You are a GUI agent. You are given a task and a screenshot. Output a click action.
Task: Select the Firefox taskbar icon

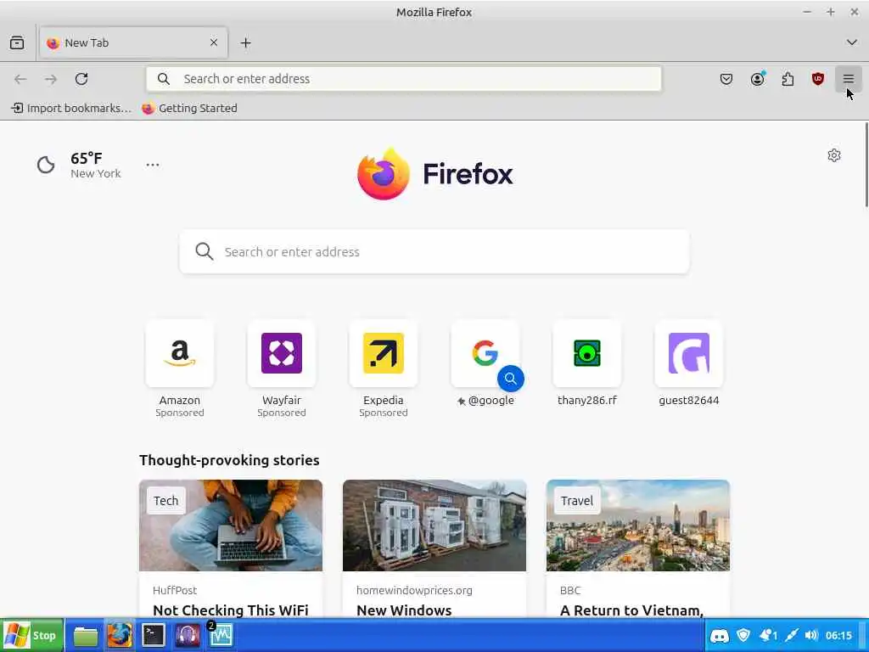click(119, 635)
